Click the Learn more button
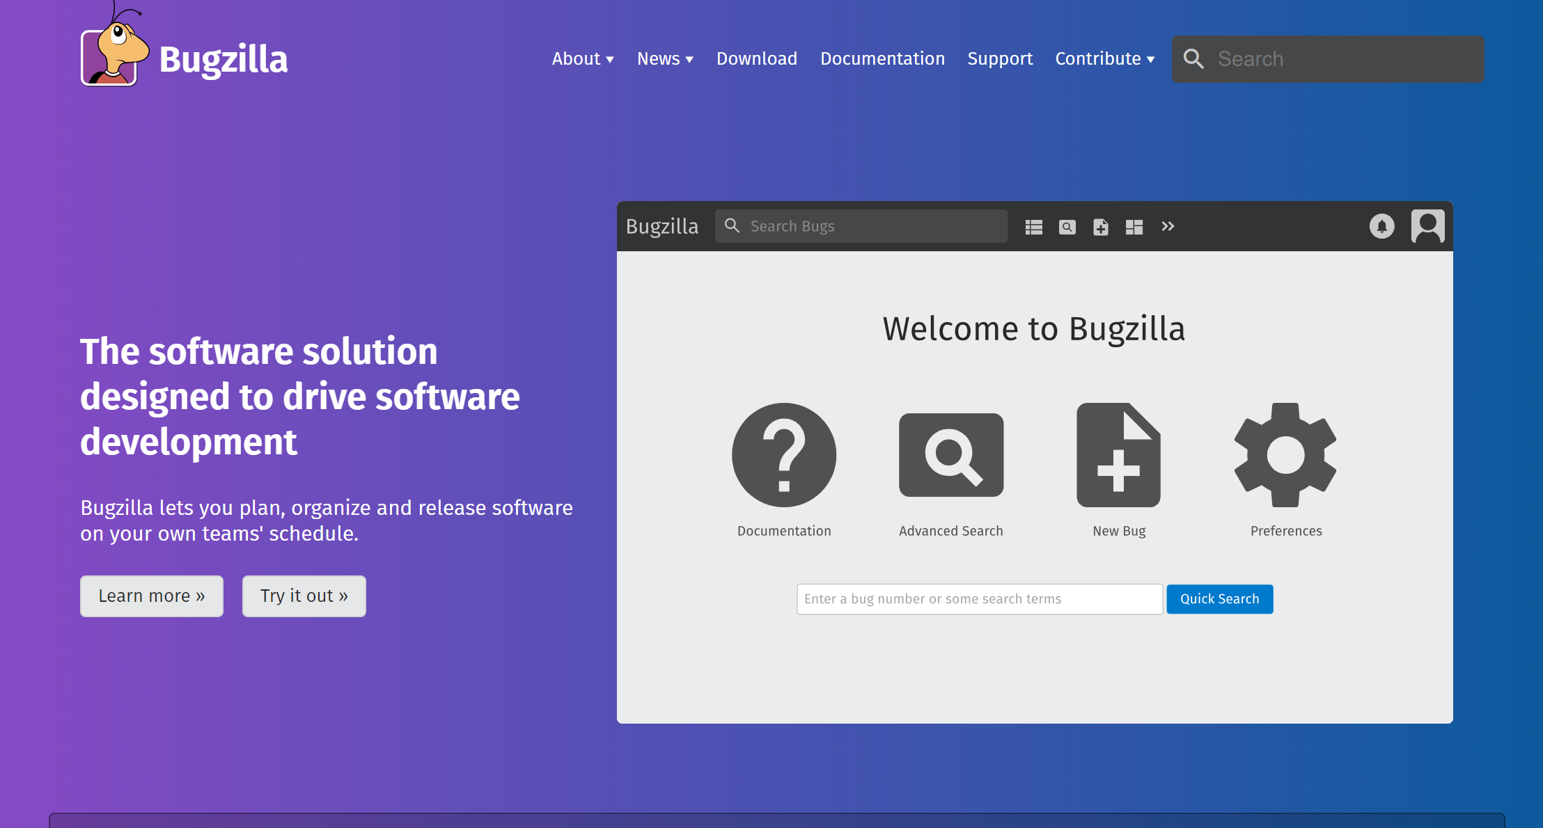This screenshot has width=1543, height=828. coord(152,596)
